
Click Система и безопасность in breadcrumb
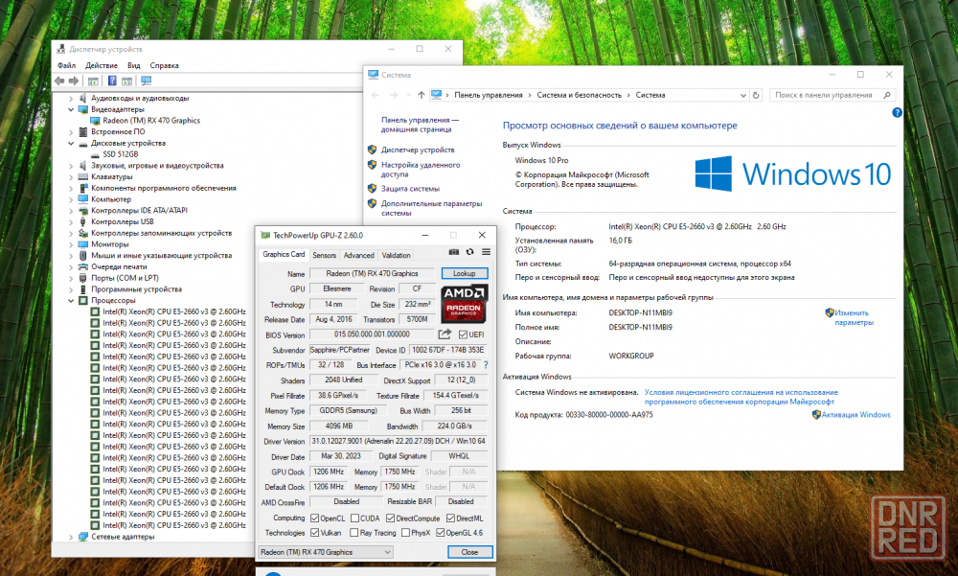click(x=579, y=95)
